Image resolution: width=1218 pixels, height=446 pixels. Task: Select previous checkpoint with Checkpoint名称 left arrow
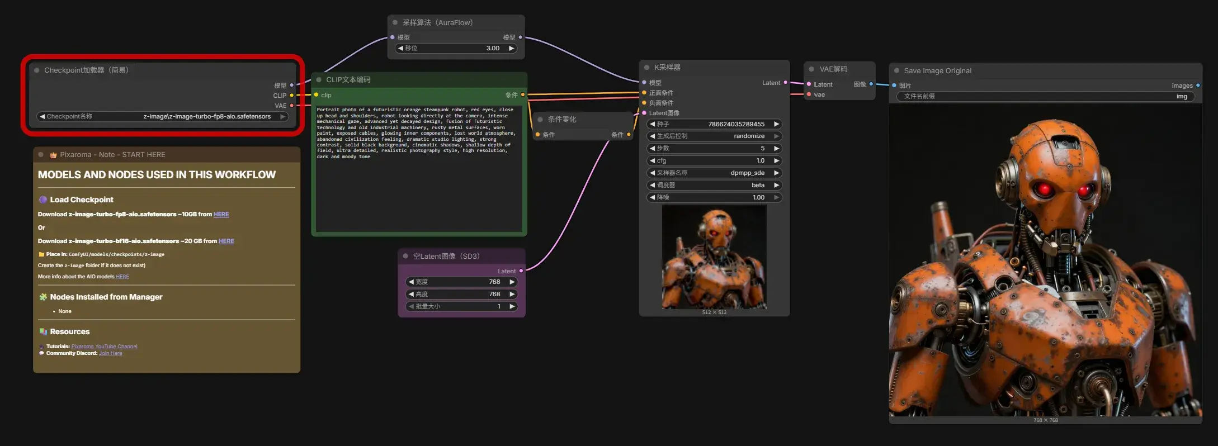pyautogui.click(x=42, y=117)
